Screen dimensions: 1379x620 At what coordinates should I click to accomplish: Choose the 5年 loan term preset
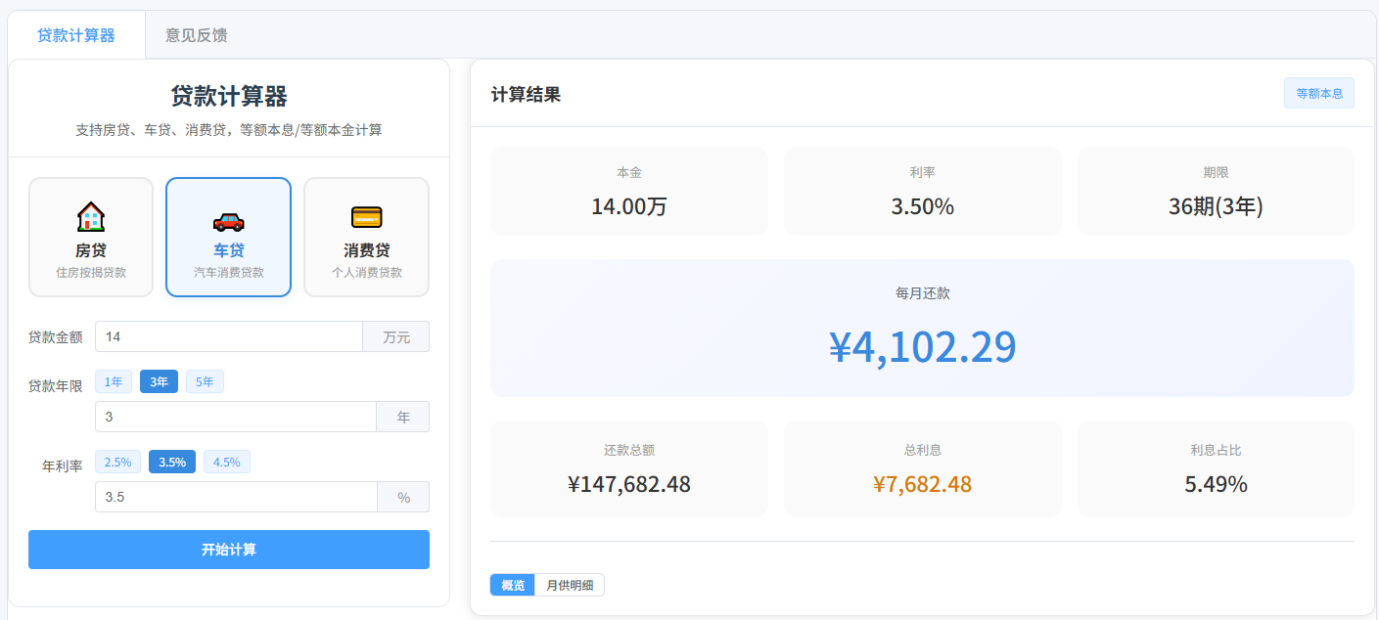coord(205,381)
